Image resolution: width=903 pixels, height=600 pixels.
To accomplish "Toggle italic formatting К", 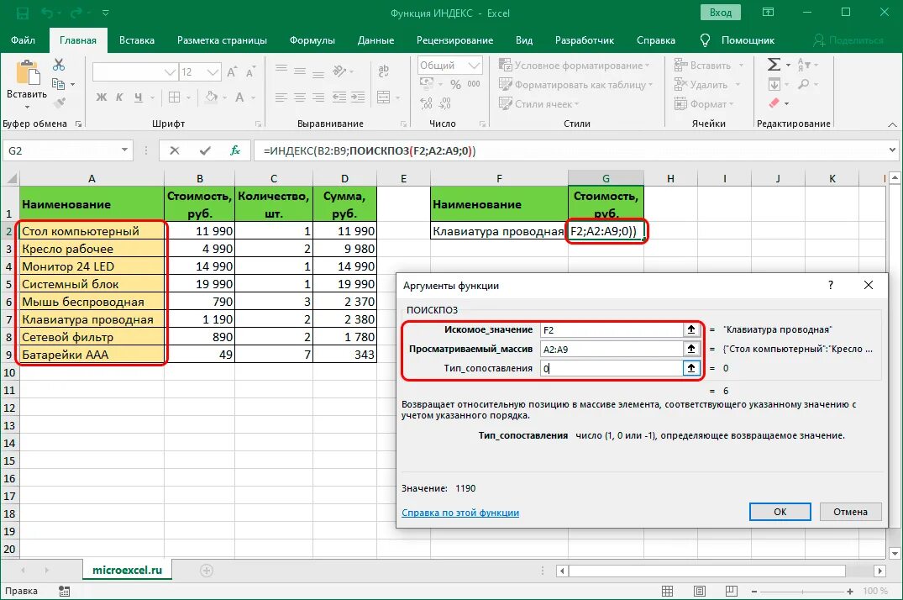I will pos(119,97).
